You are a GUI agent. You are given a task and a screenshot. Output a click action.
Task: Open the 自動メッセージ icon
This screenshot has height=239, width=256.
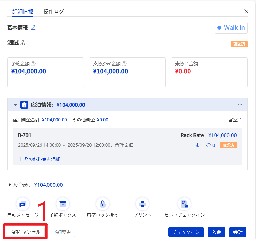click(23, 204)
